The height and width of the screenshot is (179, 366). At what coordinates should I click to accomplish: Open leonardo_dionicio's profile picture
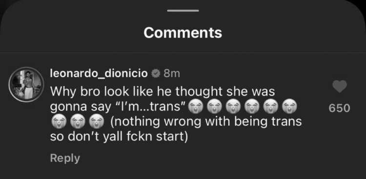[x=26, y=85]
